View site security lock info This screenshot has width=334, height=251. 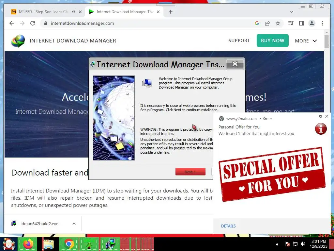[x=46, y=23]
